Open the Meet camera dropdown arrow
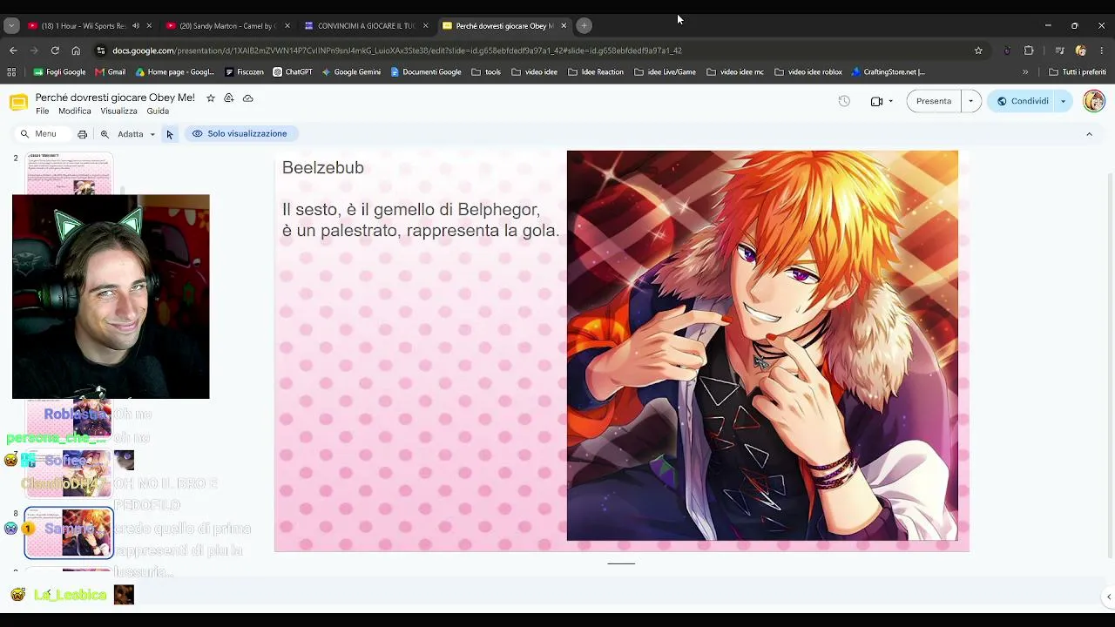The height and width of the screenshot is (627, 1115). [890, 101]
